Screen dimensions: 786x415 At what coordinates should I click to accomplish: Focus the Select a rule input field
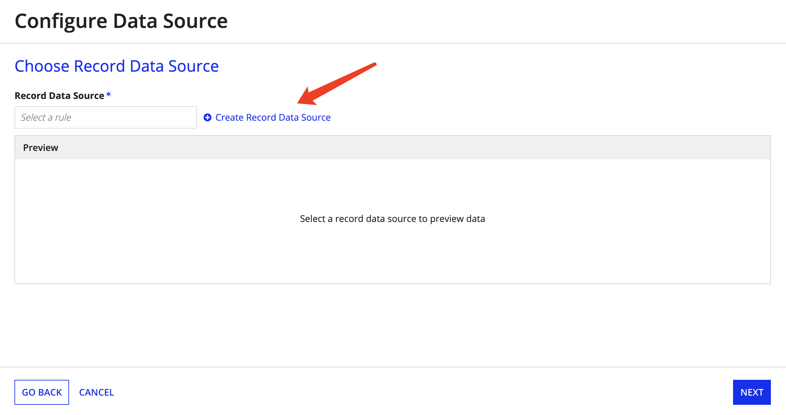coord(106,117)
